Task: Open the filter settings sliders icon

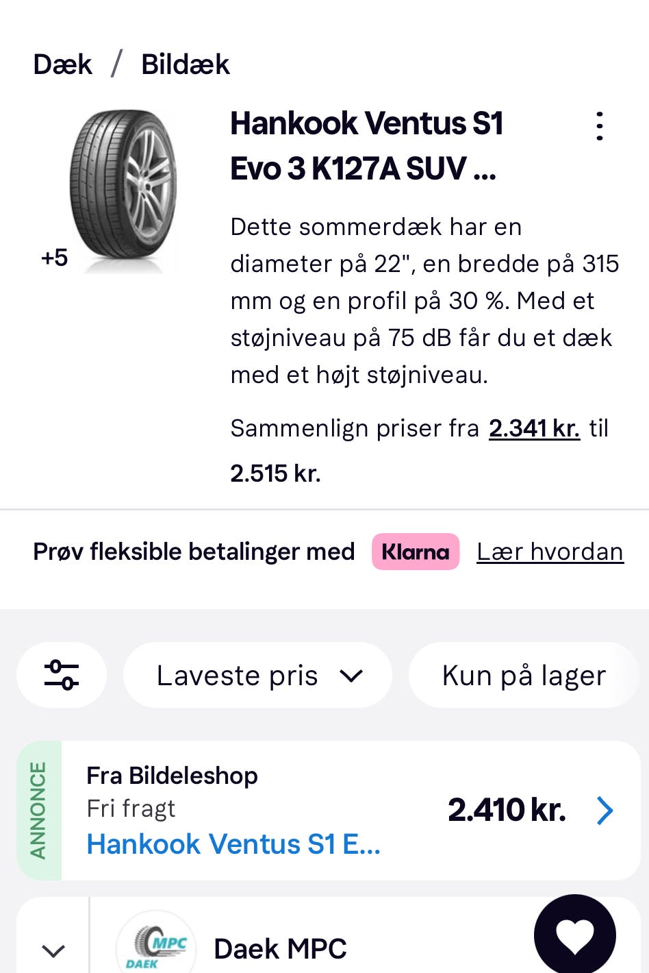Action: point(62,675)
